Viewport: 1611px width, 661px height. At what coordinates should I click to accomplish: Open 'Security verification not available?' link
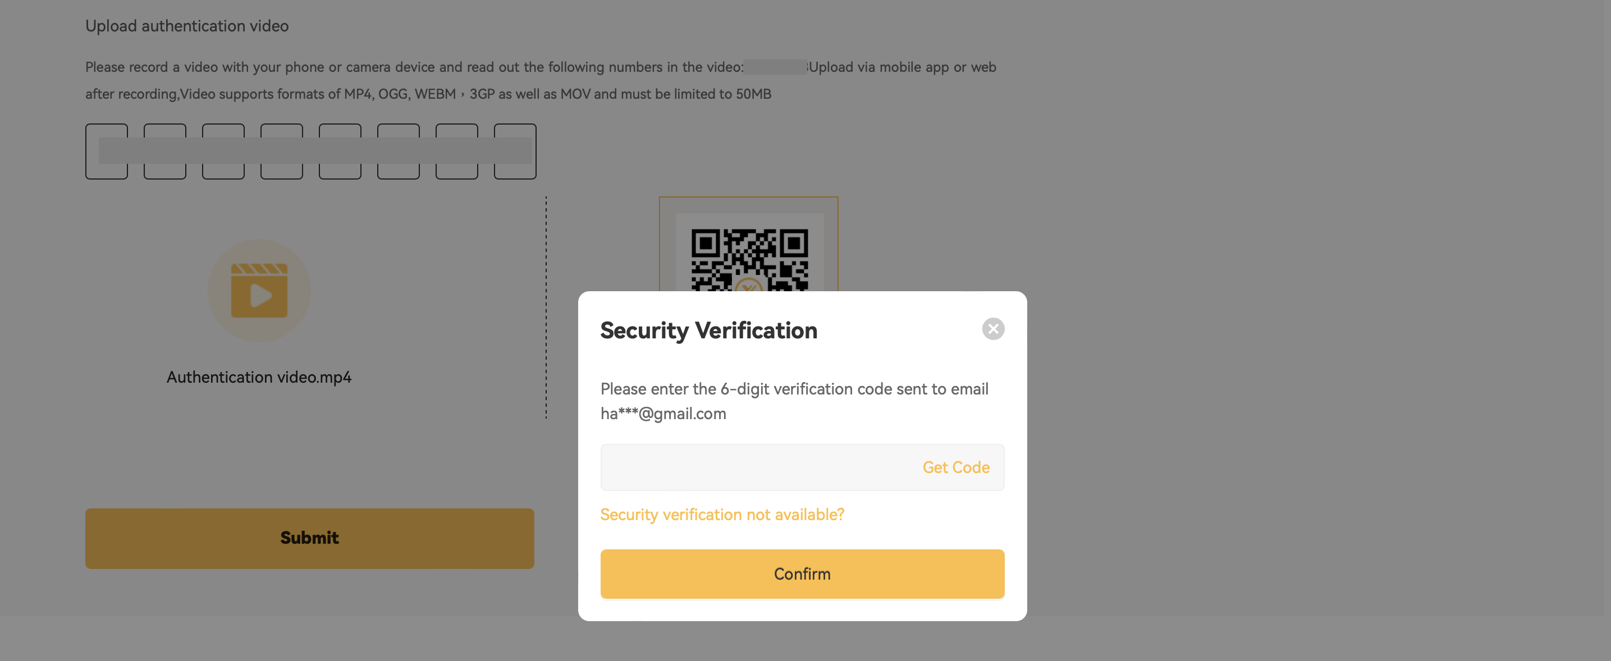pyautogui.click(x=722, y=514)
